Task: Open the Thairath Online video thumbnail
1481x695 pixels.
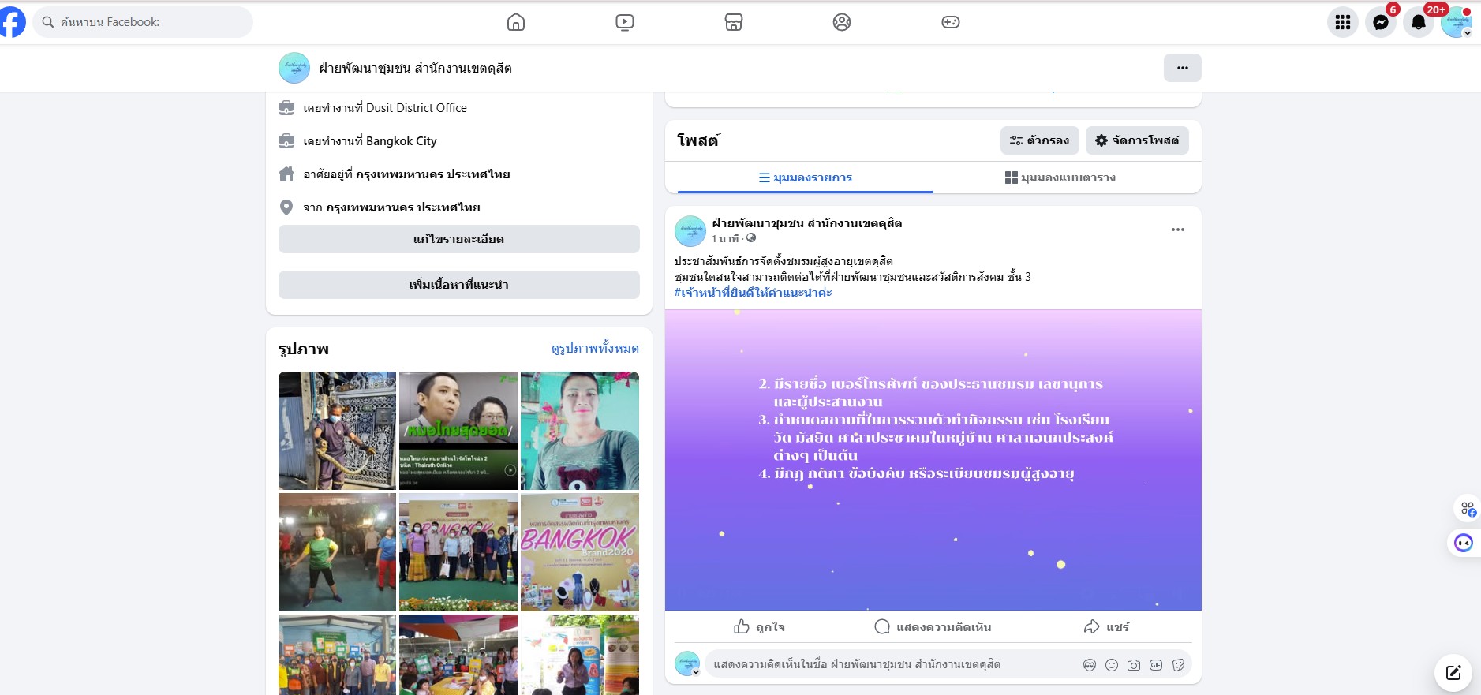Action: 458,431
